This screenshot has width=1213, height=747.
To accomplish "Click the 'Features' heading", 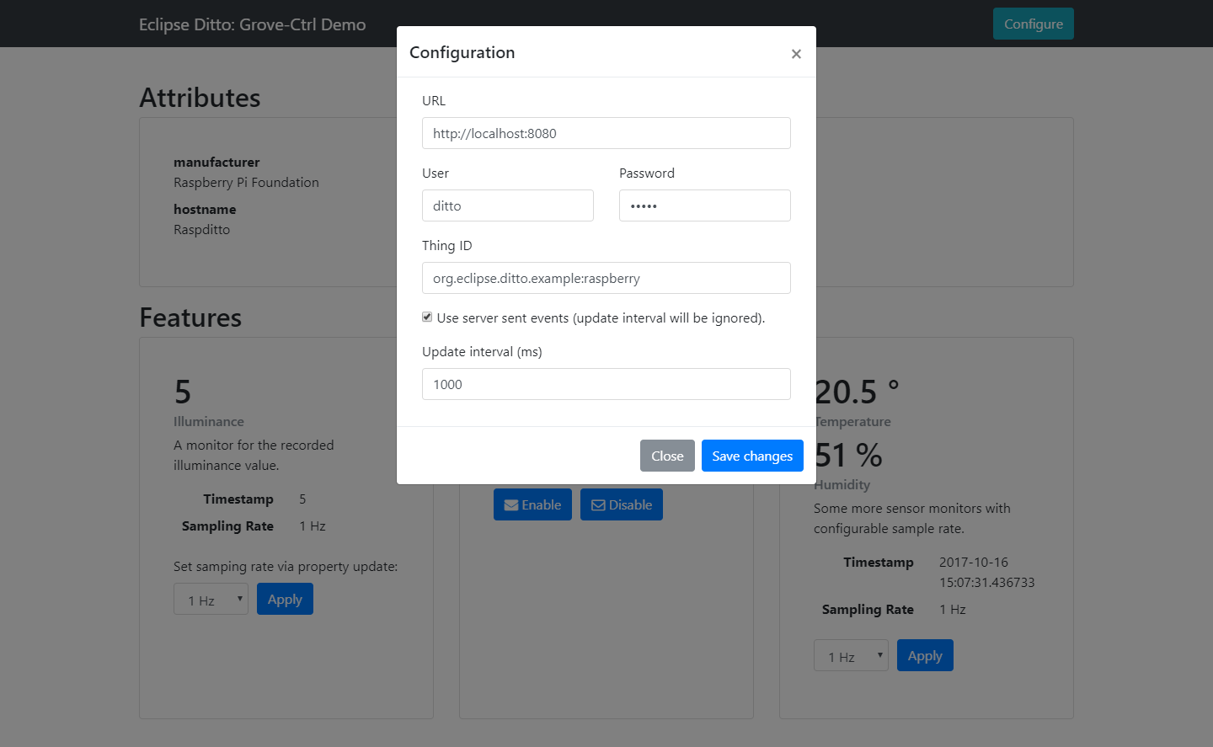I will click(x=190, y=317).
